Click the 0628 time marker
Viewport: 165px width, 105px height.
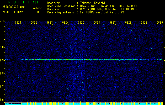pyautogui.click(x=128, y=23)
